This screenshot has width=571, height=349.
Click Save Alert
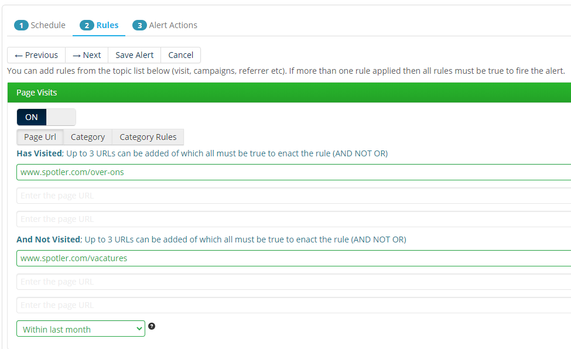point(134,55)
